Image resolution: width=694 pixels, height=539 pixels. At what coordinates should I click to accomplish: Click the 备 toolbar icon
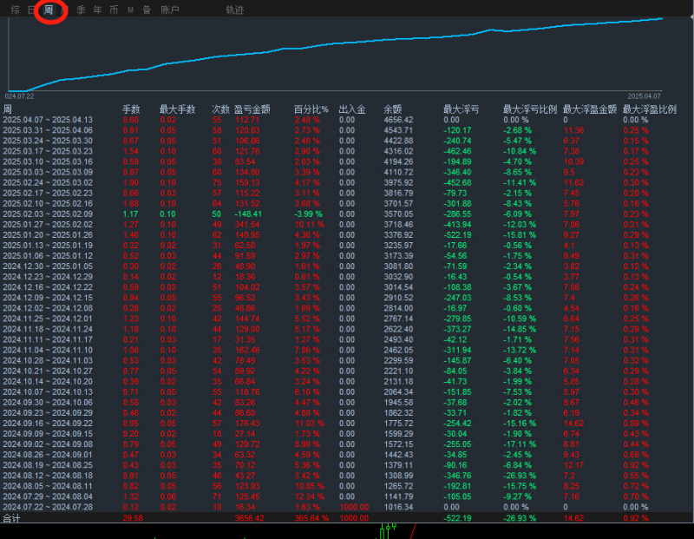(146, 11)
